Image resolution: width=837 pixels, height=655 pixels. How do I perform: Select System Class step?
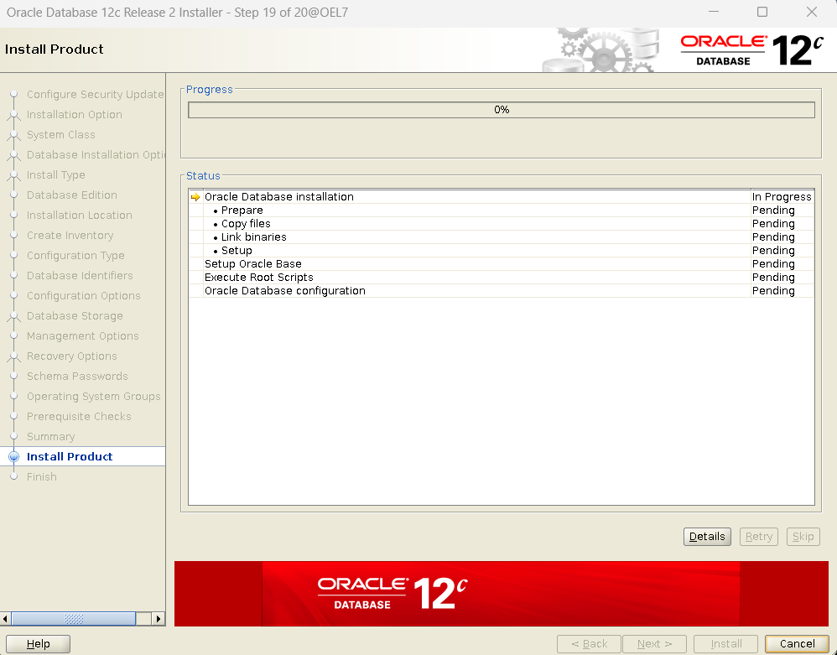(61, 134)
